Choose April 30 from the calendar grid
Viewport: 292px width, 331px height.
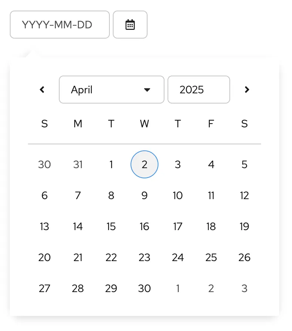click(144, 289)
